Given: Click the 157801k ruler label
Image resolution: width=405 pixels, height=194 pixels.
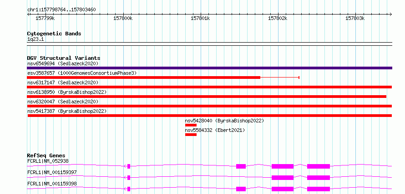Looking at the screenshot, I should [200, 18].
